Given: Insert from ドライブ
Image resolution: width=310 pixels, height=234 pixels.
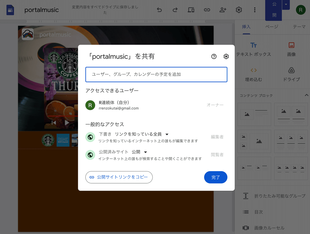Looking at the screenshot, I should (x=291, y=75).
